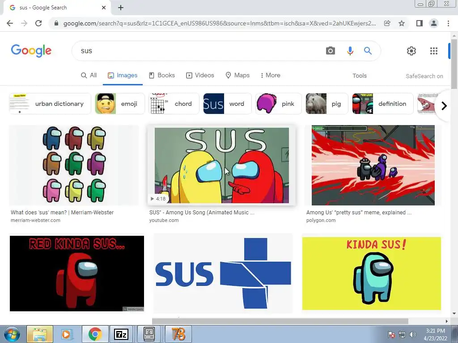Select the definition suggestion chip

click(383, 104)
